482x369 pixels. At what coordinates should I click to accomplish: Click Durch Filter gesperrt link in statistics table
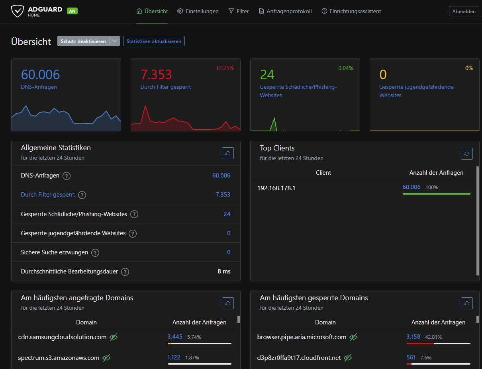pyautogui.click(x=48, y=195)
